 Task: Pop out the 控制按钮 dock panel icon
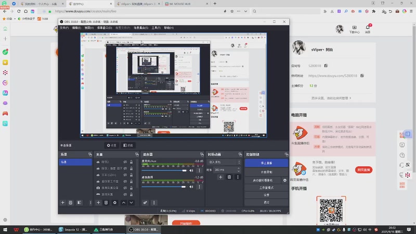tap(287, 154)
